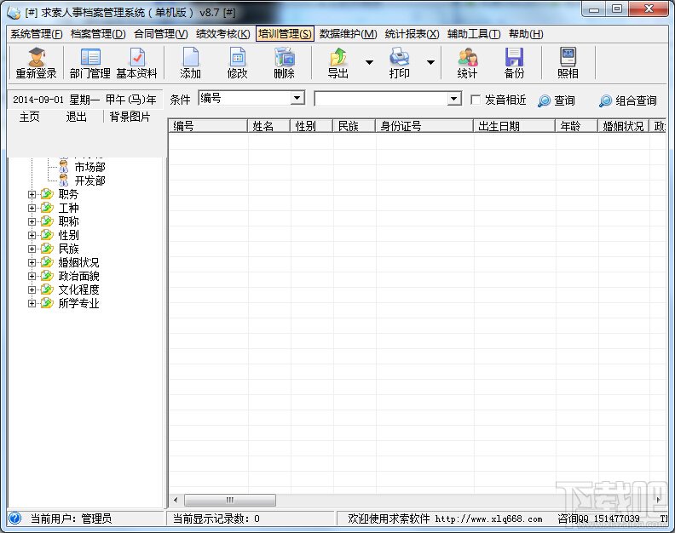The height and width of the screenshot is (533, 675).
Task: Open the 培训管理(S) menu
Action: (285, 34)
